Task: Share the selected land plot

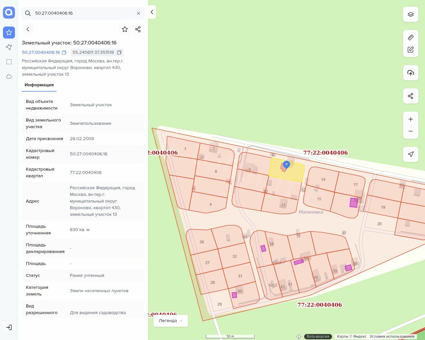Action: (138, 29)
